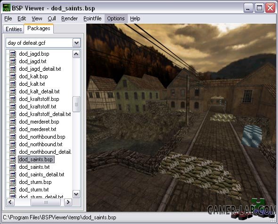The width and height of the screenshot is (278, 224).
Task: Select the icon of dod_kraftstoff.bsp
Action: pyautogui.click(x=13, y=99)
